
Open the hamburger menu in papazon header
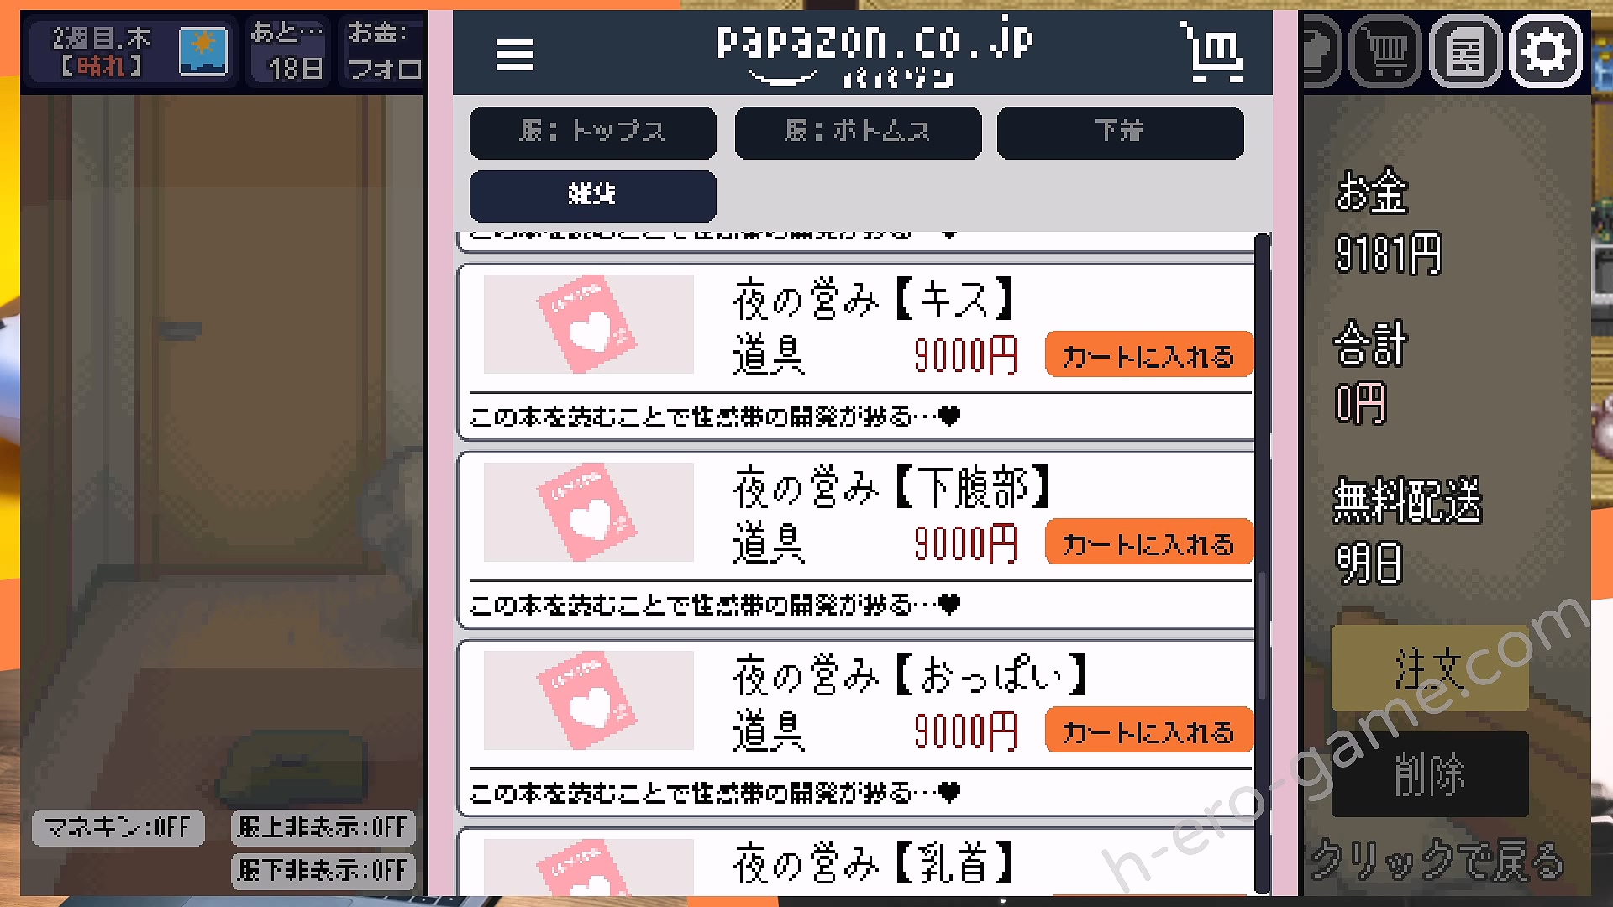(x=514, y=55)
